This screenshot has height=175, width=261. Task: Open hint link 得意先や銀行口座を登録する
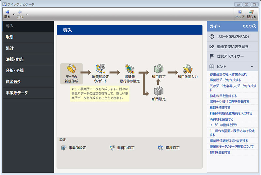[229, 102]
